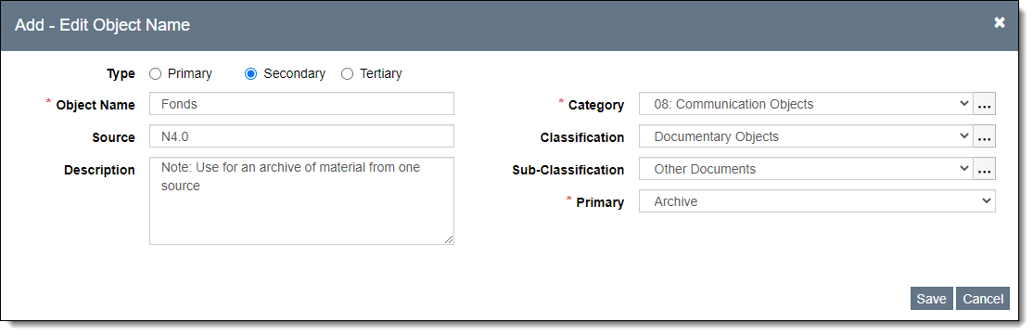
Task: Focus the Object Name field containing Fonds
Action: [301, 104]
